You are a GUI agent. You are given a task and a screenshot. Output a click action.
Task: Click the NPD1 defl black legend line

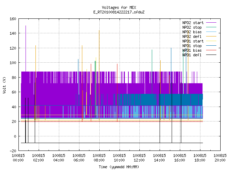(x=211, y=55)
